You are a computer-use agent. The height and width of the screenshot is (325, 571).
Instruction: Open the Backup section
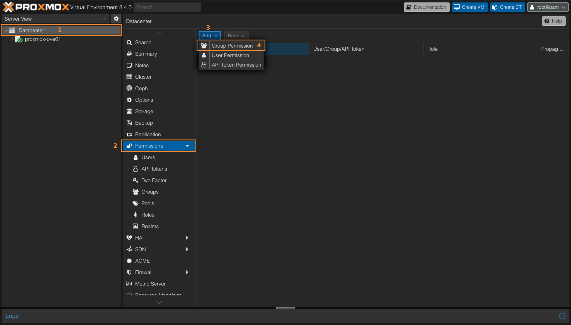pos(144,123)
